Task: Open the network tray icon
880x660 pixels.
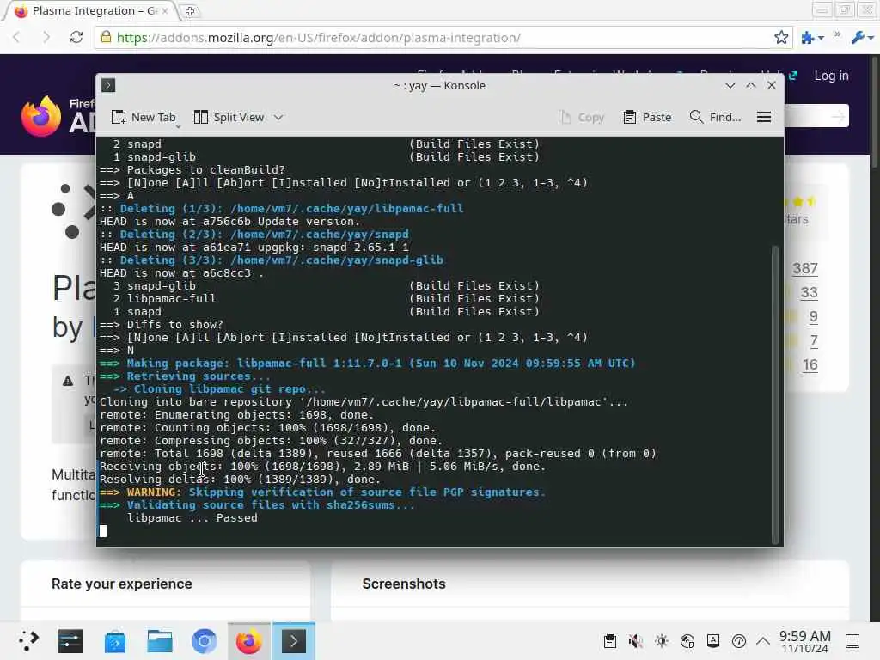Action: (x=687, y=641)
